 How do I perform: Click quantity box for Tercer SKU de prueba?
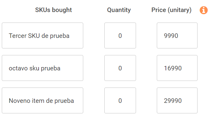pyautogui.click(x=120, y=35)
